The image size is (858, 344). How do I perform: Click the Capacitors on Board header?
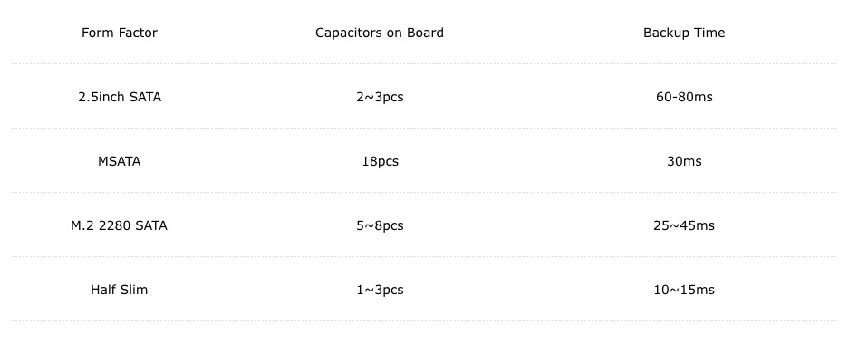click(x=380, y=33)
